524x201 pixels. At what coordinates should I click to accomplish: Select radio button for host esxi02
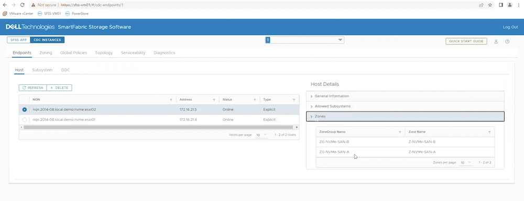coord(25,109)
